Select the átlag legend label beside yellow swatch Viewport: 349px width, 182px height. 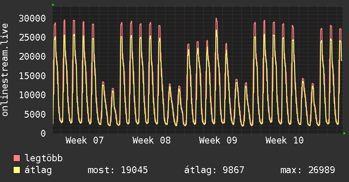click(38, 170)
